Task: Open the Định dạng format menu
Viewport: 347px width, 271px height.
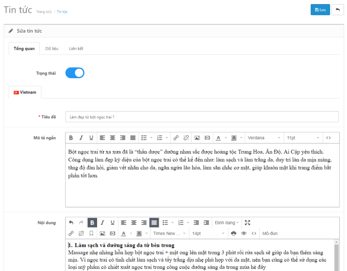Action: 227,222
